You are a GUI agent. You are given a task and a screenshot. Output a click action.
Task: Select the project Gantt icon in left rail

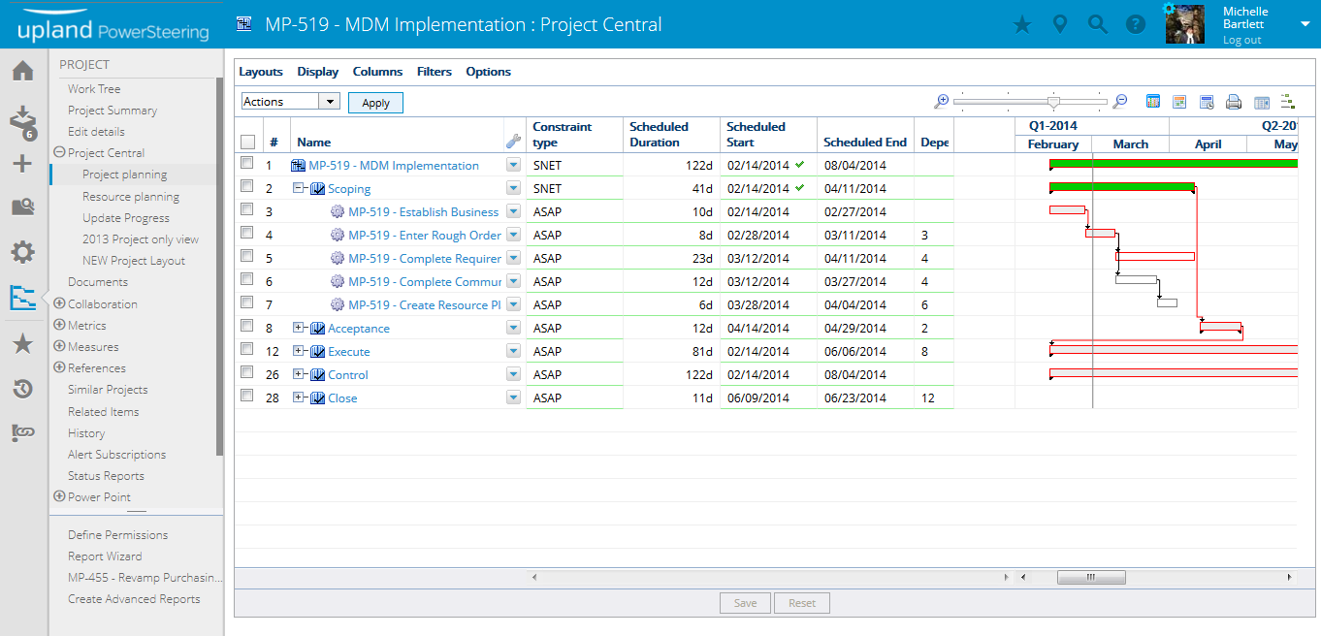tap(23, 298)
